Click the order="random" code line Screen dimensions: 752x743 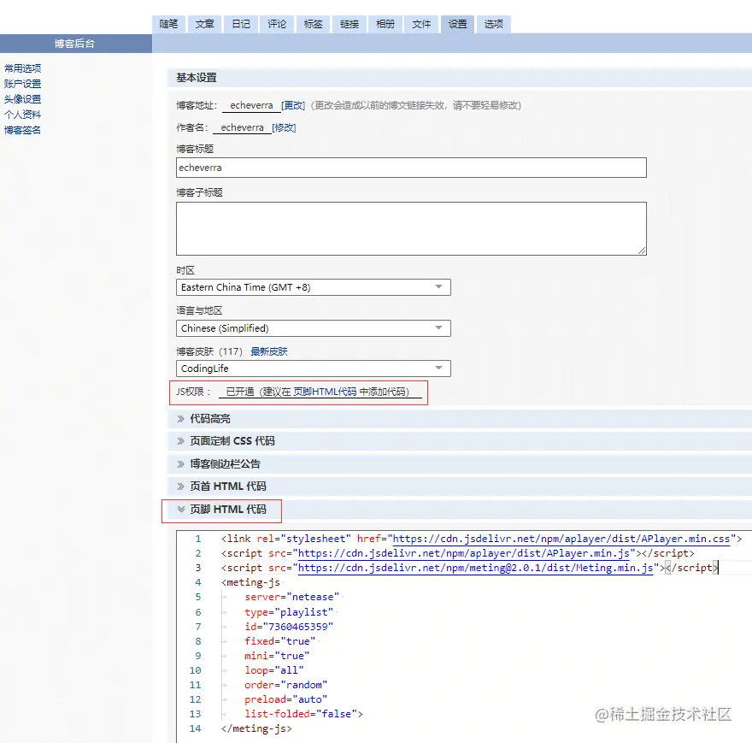click(285, 685)
